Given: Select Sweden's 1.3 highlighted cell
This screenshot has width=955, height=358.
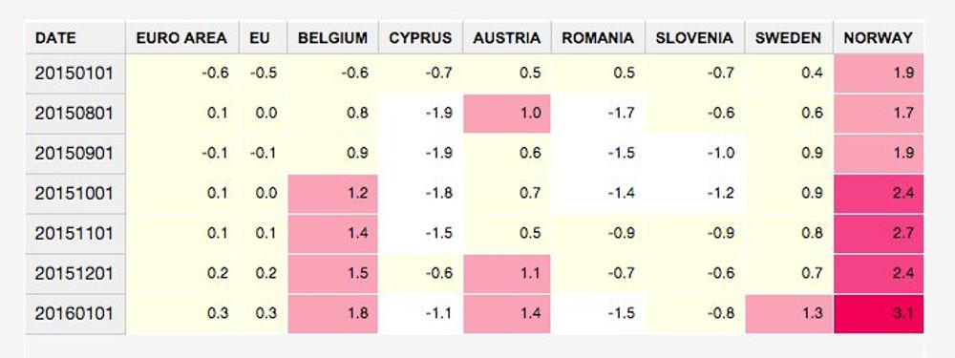Looking at the screenshot, I should pyautogui.click(x=789, y=313).
